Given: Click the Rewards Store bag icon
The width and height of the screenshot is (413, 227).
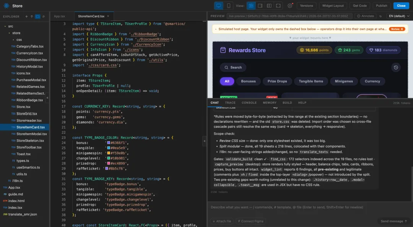Looking at the screenshot, I should pyautogui.click(x=223, y=50).
